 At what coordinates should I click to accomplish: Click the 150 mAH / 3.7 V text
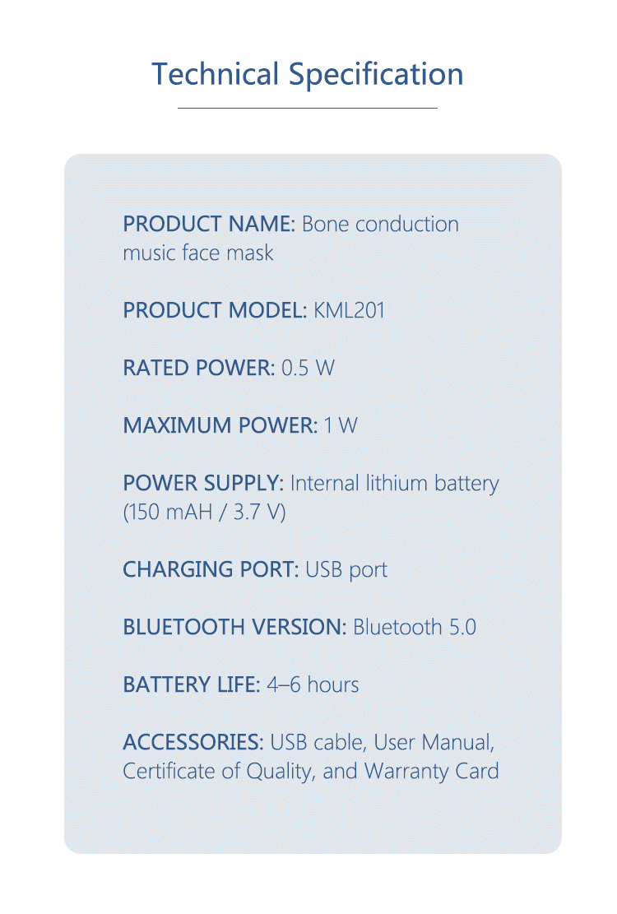tap(205, 513)
